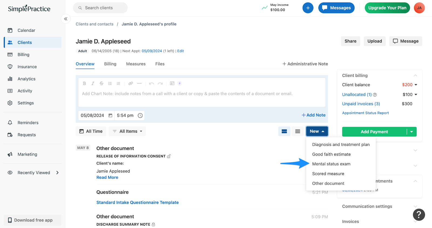
Task: Click the contact card icon in editor
Action: pyautogui.click(x=172, y=83)
